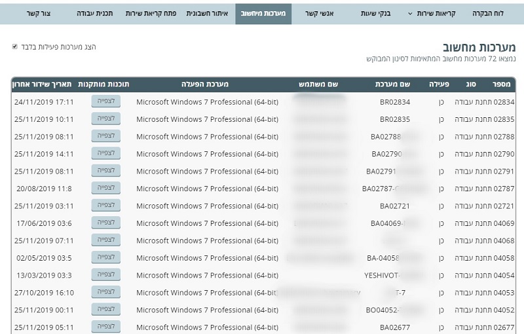
Task: Toggle the הצג מערכות פעילות בלבד checkbox
Action: (15, 47)
